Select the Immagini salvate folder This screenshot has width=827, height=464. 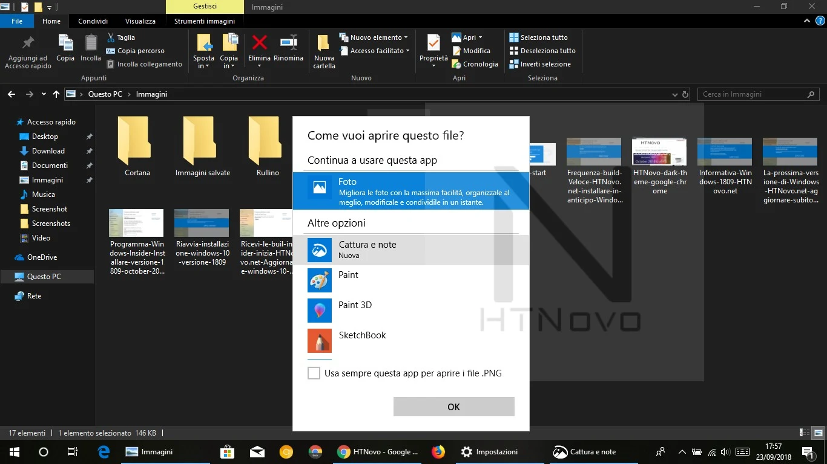pyautogui.click(x=202, y=146)
